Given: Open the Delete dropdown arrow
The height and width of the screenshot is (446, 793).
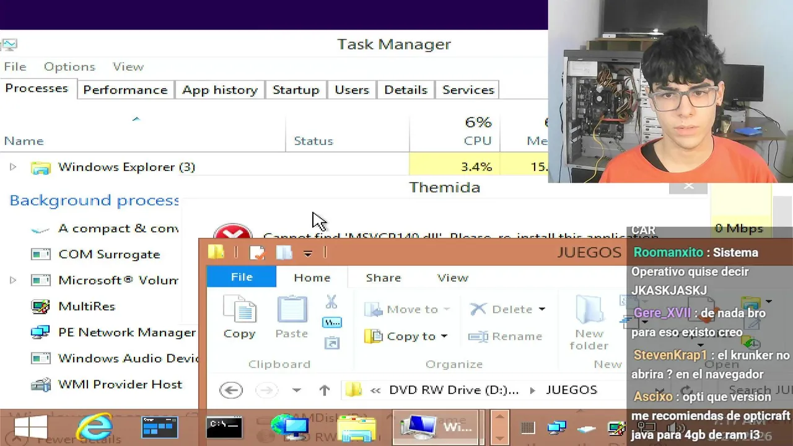Looking at the screenshot, I should [541, 309].
